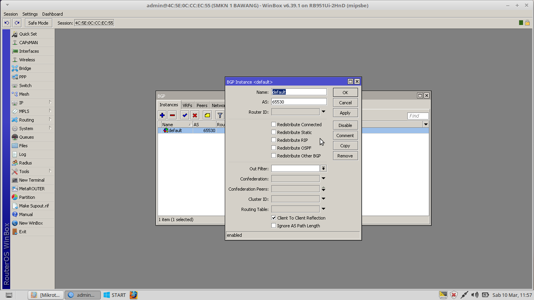Enable Redistribute OSPF
The image size is (534, 300).
tap(273, 148)
